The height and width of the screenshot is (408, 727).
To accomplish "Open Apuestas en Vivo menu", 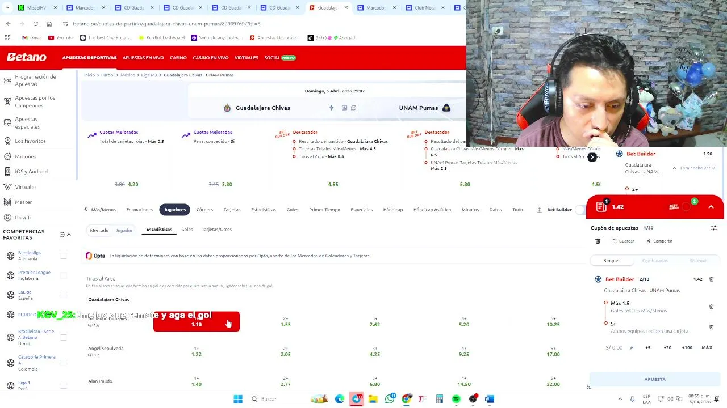I will 143,58.
